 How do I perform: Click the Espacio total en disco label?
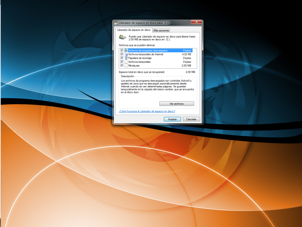(x=142, y=72)
